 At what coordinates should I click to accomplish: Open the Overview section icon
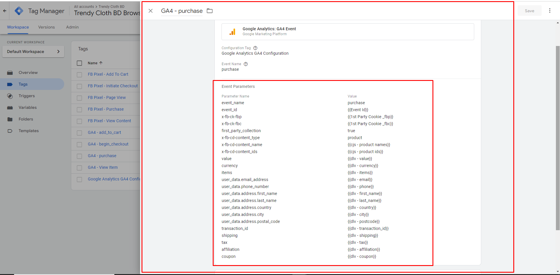(10, 72)
